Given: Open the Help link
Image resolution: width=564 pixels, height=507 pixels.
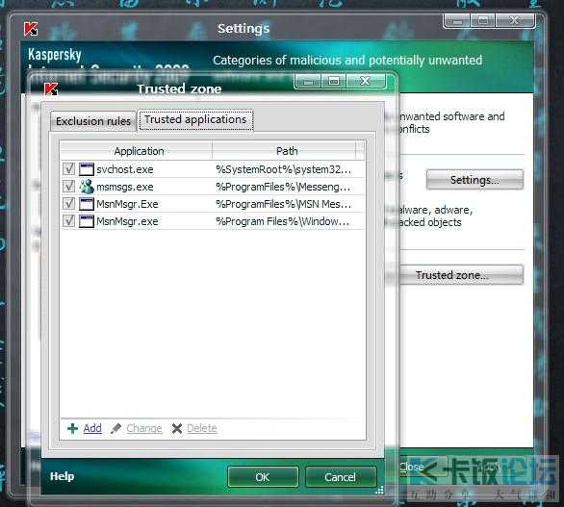Looking at the screenshot, I should [63, 476].
